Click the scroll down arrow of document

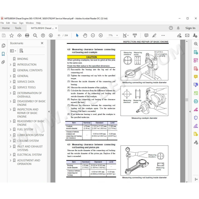[187, 182]
